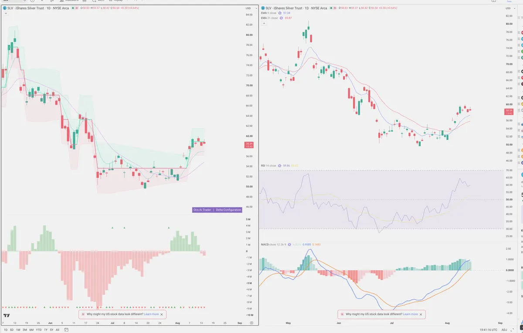The height and width of the screenshot is (333, 523).
Task: Click the right chart pink data mode icon
Action: [335, 8]
